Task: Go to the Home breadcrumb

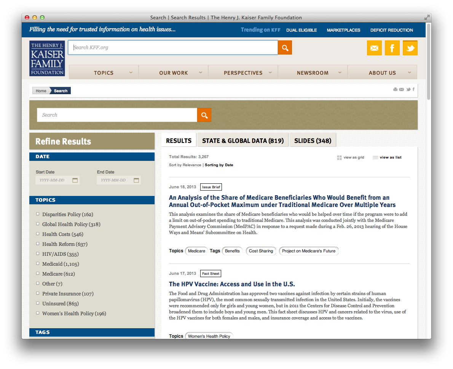Action: point(41,91)
